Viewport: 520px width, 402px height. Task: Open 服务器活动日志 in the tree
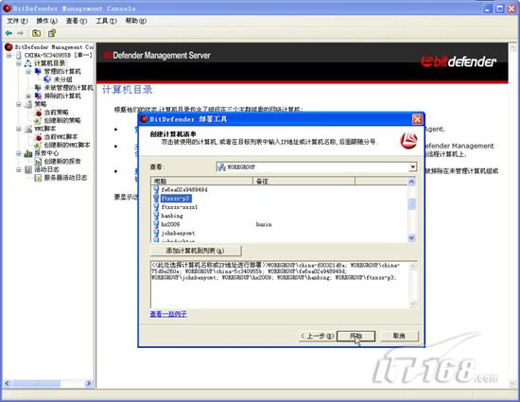65,178
